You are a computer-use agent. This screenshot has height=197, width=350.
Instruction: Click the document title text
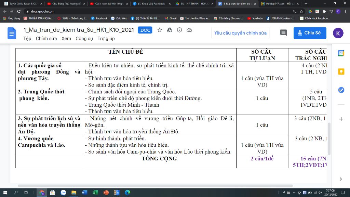click(79, 30)
